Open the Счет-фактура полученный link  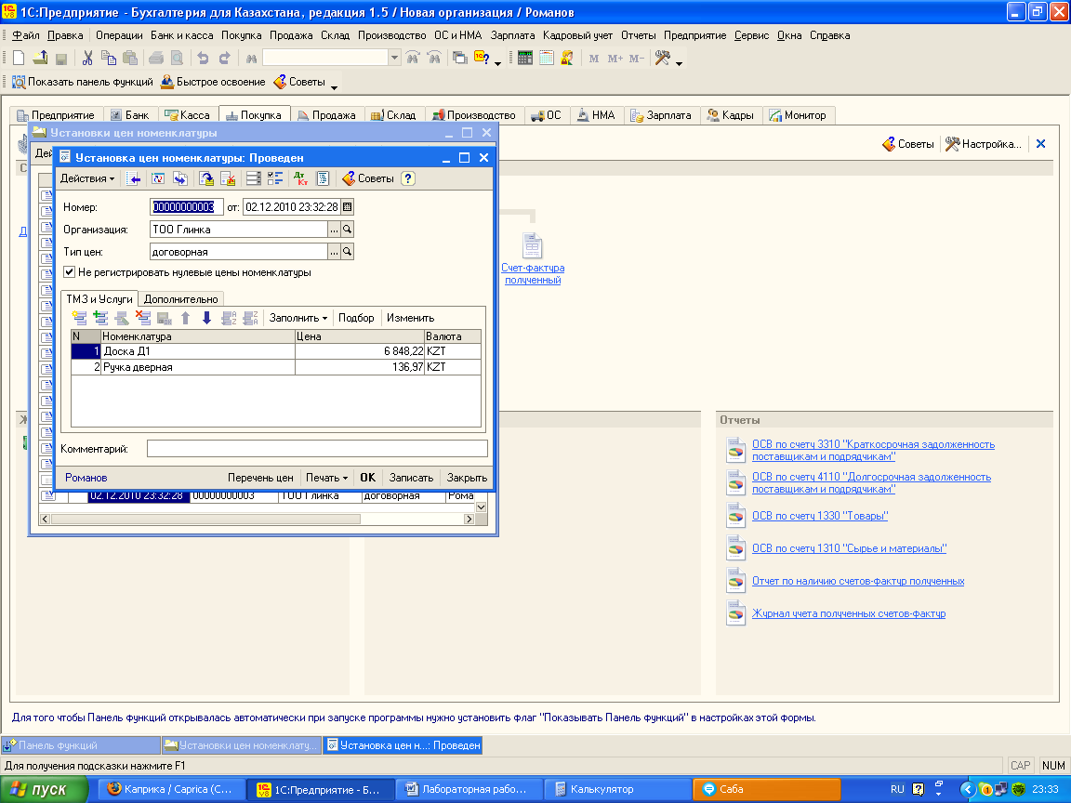pos(533,274)
